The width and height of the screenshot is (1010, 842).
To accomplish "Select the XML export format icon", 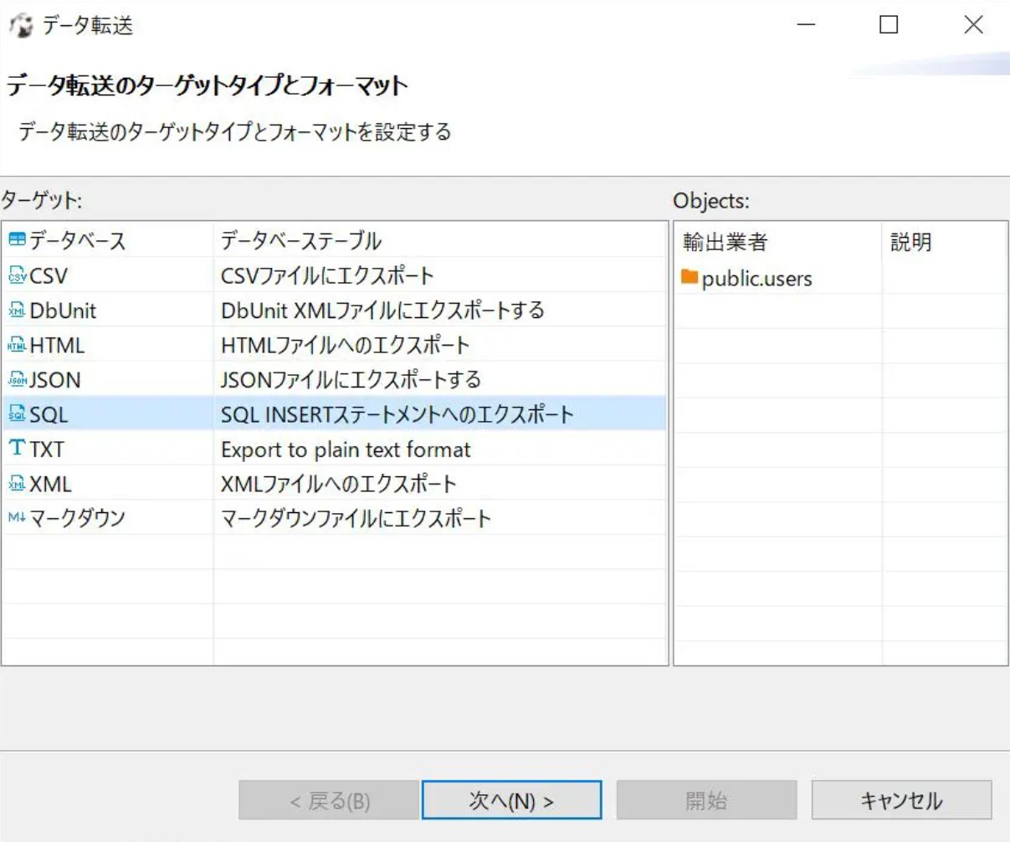I will tap(18, 483).
